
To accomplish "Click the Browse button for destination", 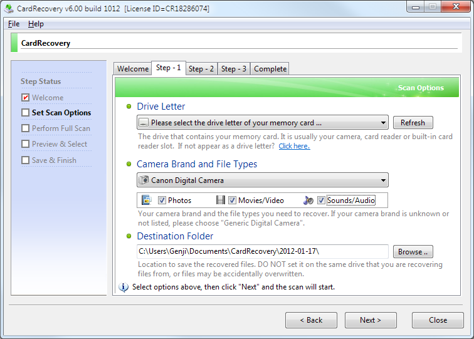I will coord(413,252).
